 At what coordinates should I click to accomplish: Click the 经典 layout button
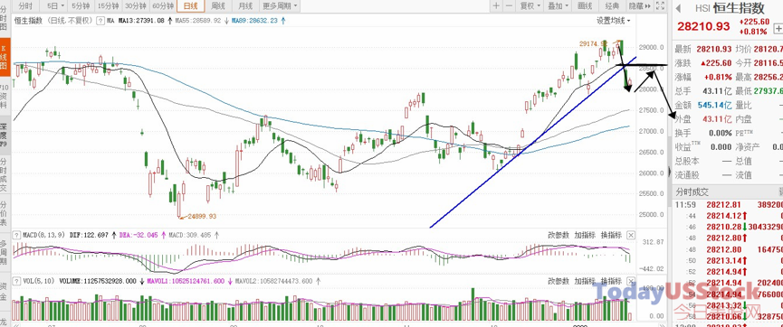coord(612,6)
